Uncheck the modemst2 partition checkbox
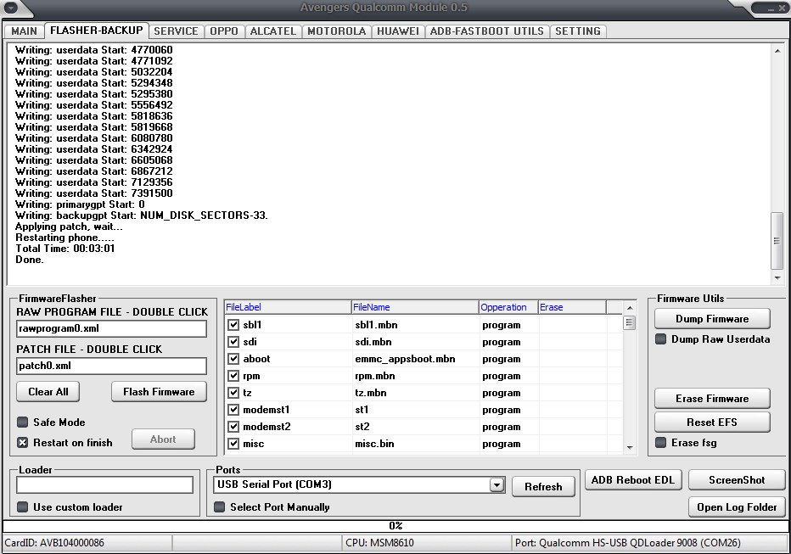This screenshot has height=554, width=791. pyautogui.click(x=233, y=427)
